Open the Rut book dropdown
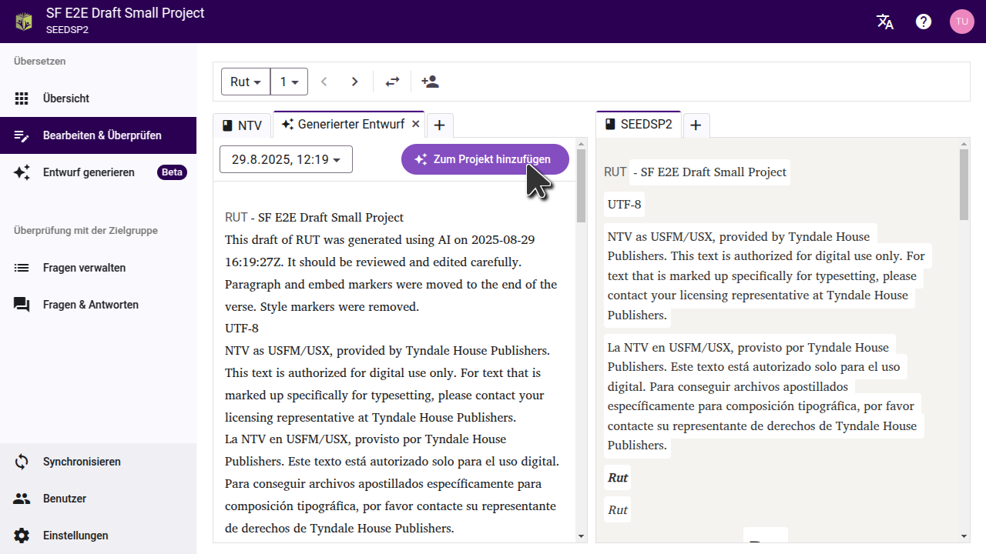 point(246,82)
